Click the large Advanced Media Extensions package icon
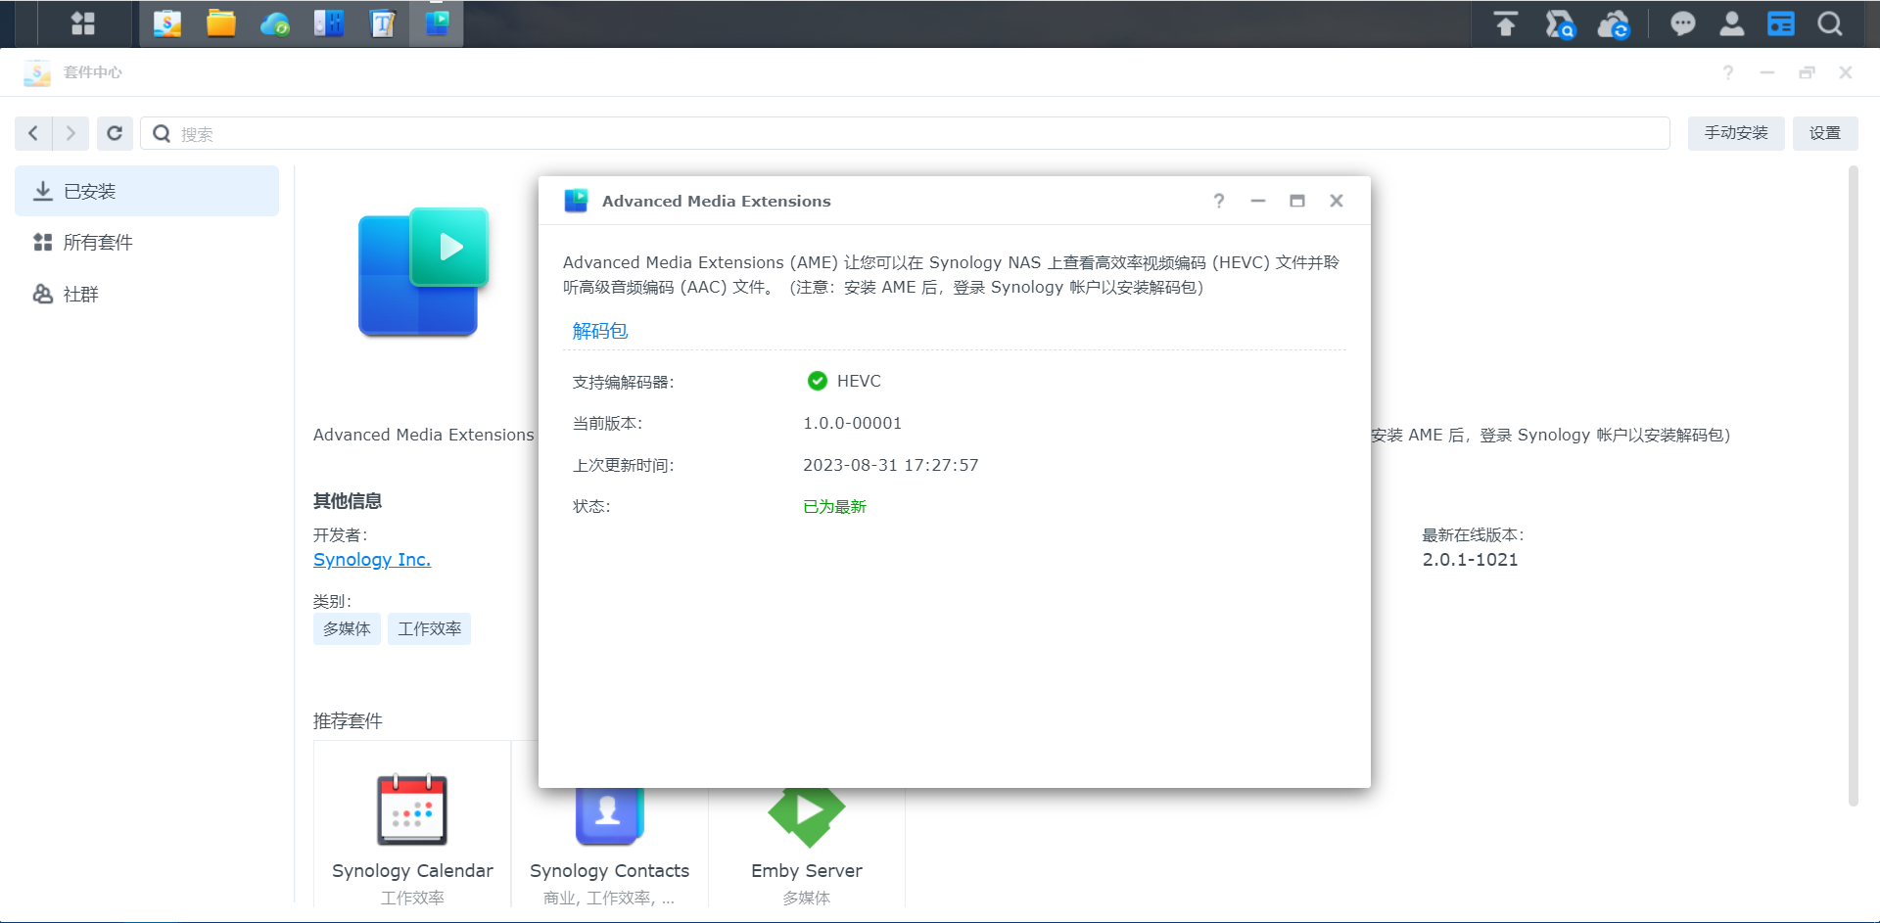This screenshot has width=1880, height=923. click(423, 272)
